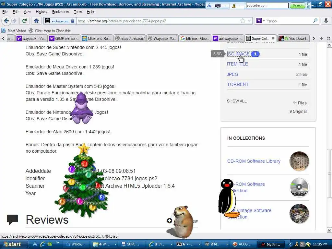Screen dimensions: 332x249
Task: Open the TORRENT download option
Action: [x=238, y=84]
